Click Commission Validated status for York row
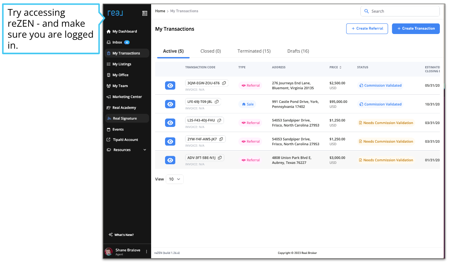This screenshot has height=263, width=449. (x=380, y=104)
